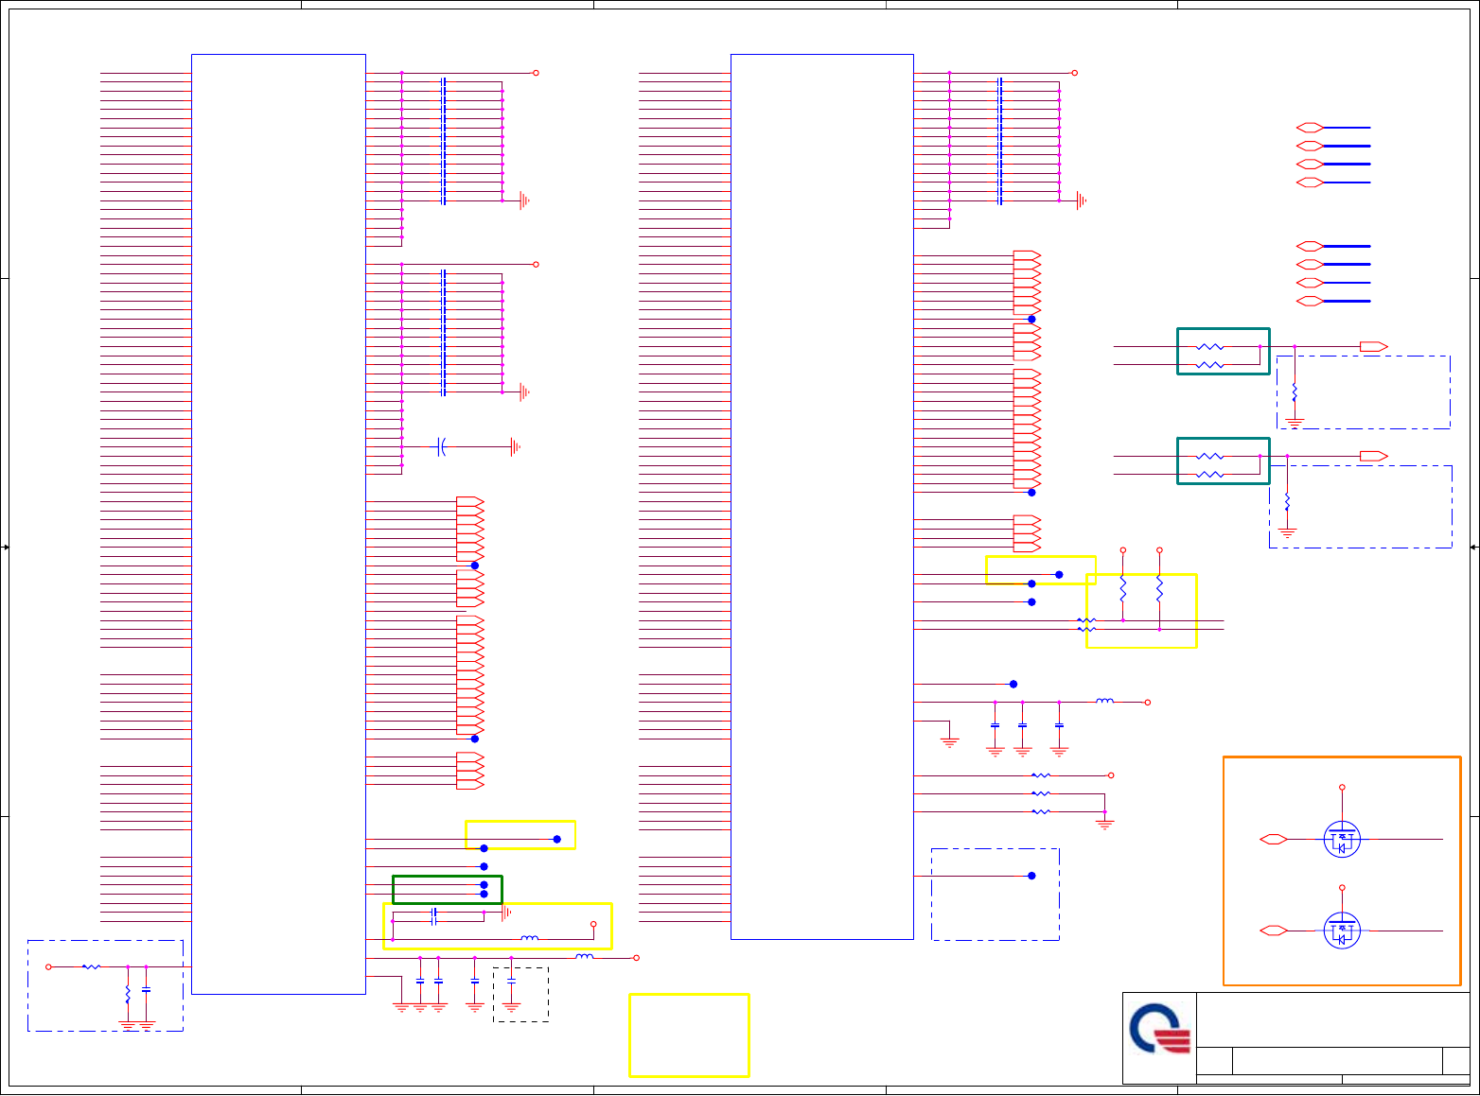Select the port symbol feeding the lower MOSFET gate
The height and width of the screenshot is (1096, 1480).
tap(1274, 931)
